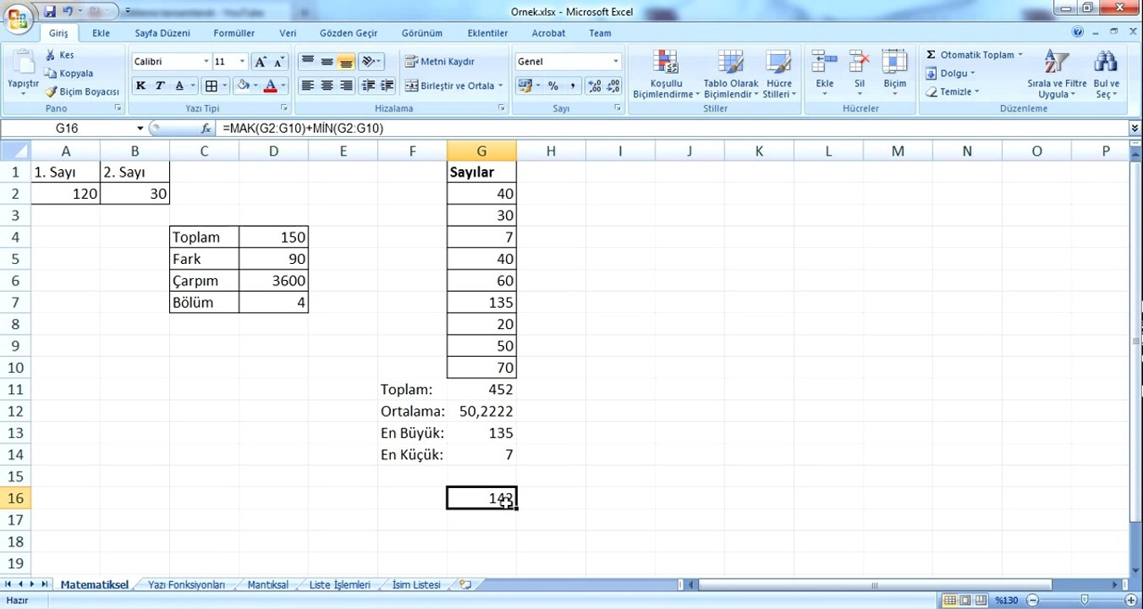Expand the Dolgu fill dropdown
Image resolution: width=1143 pixels, height=609 pixels.
[973, 74]
